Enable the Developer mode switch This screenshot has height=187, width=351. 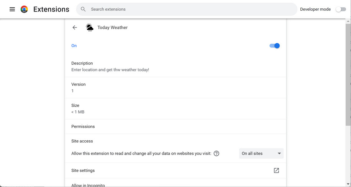point(341,9)
